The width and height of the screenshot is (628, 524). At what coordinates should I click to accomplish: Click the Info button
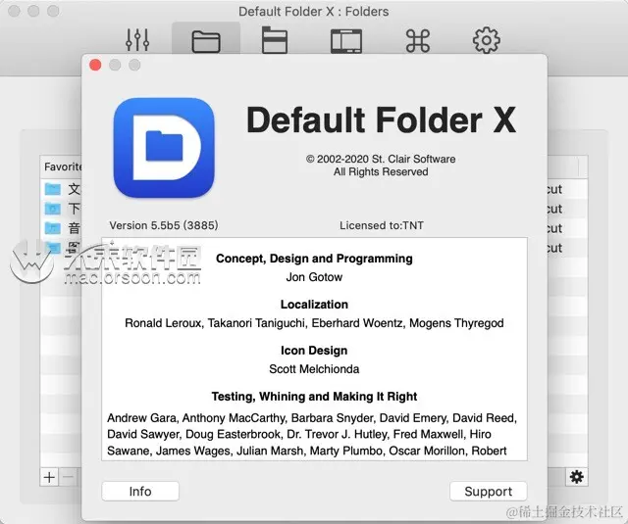pyautogui.click(x=140, y=491)
